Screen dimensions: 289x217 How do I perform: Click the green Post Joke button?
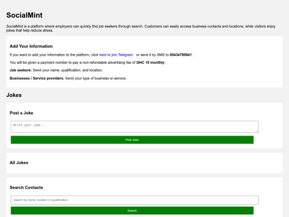[x=132, y=140]
